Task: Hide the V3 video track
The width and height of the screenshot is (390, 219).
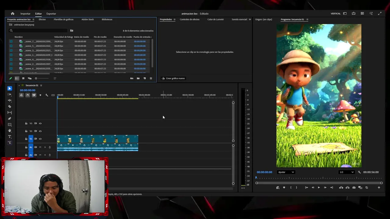Action: pyautogui.click(x=40, y=123)
